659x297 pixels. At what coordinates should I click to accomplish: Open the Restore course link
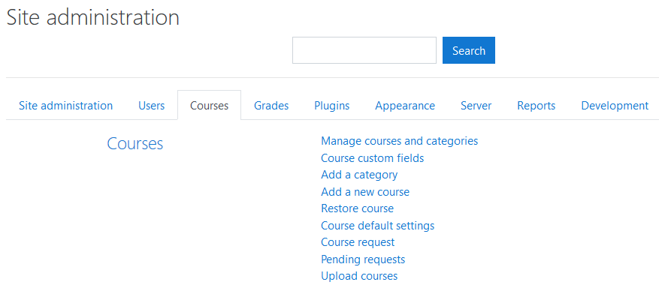357,208
